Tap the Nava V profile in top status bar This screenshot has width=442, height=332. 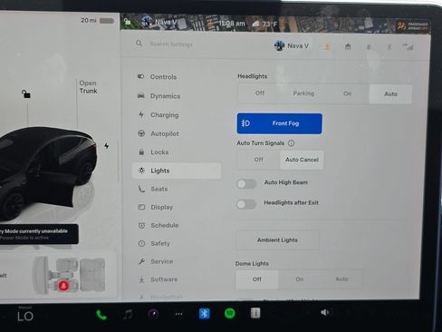coord(159,22)
